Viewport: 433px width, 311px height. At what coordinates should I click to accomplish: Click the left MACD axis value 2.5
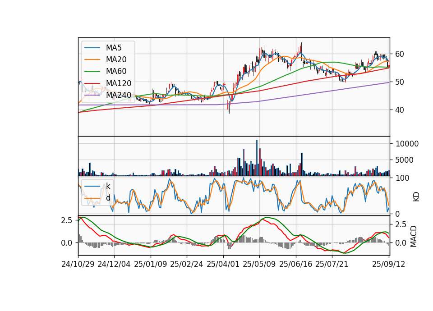(x=67, y=220)
